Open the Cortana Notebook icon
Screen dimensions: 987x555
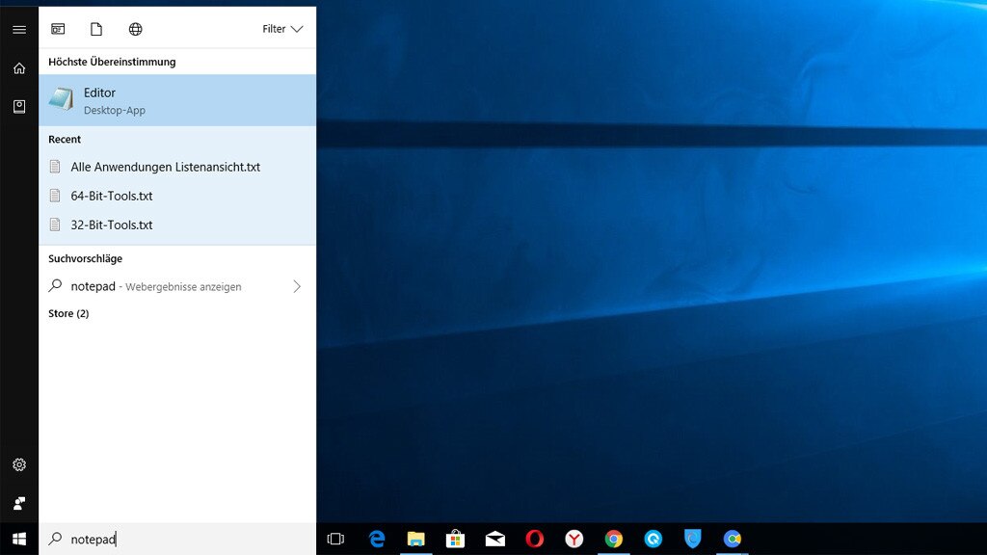pyautogui.click(x=19, y=106)
